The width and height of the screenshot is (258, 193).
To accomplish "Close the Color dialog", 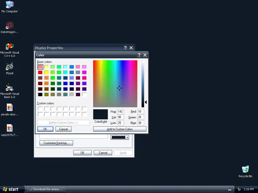I will coord(145,55).
